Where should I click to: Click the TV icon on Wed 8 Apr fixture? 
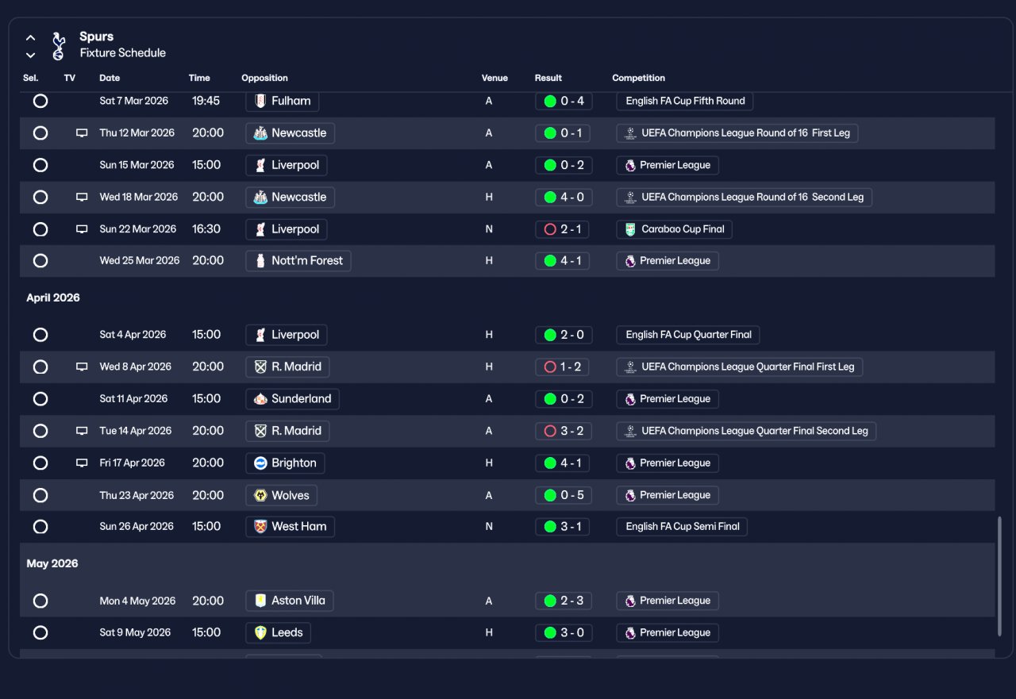click(x=82, y=367)
